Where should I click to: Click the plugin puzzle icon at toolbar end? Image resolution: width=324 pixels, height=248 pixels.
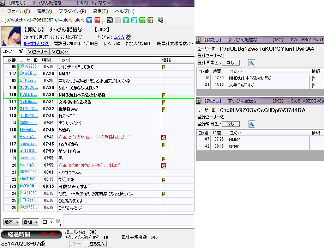coord(160,20)
